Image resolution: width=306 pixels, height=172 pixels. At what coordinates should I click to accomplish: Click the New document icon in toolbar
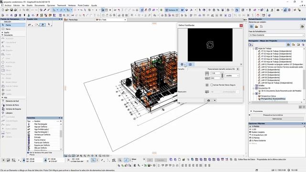pyautogui.click(x=3, y=10)
